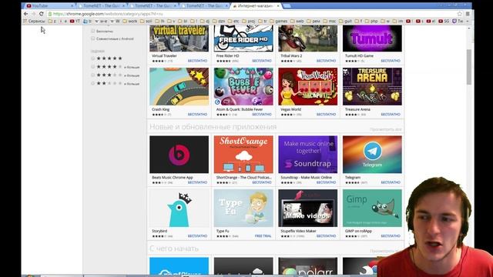Enable the Бесплатно filter checkbox
This screenshot has height=277, width=493.
92,31
